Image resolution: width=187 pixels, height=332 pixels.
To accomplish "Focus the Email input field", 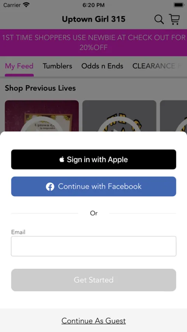I will (x=94, y=246).
